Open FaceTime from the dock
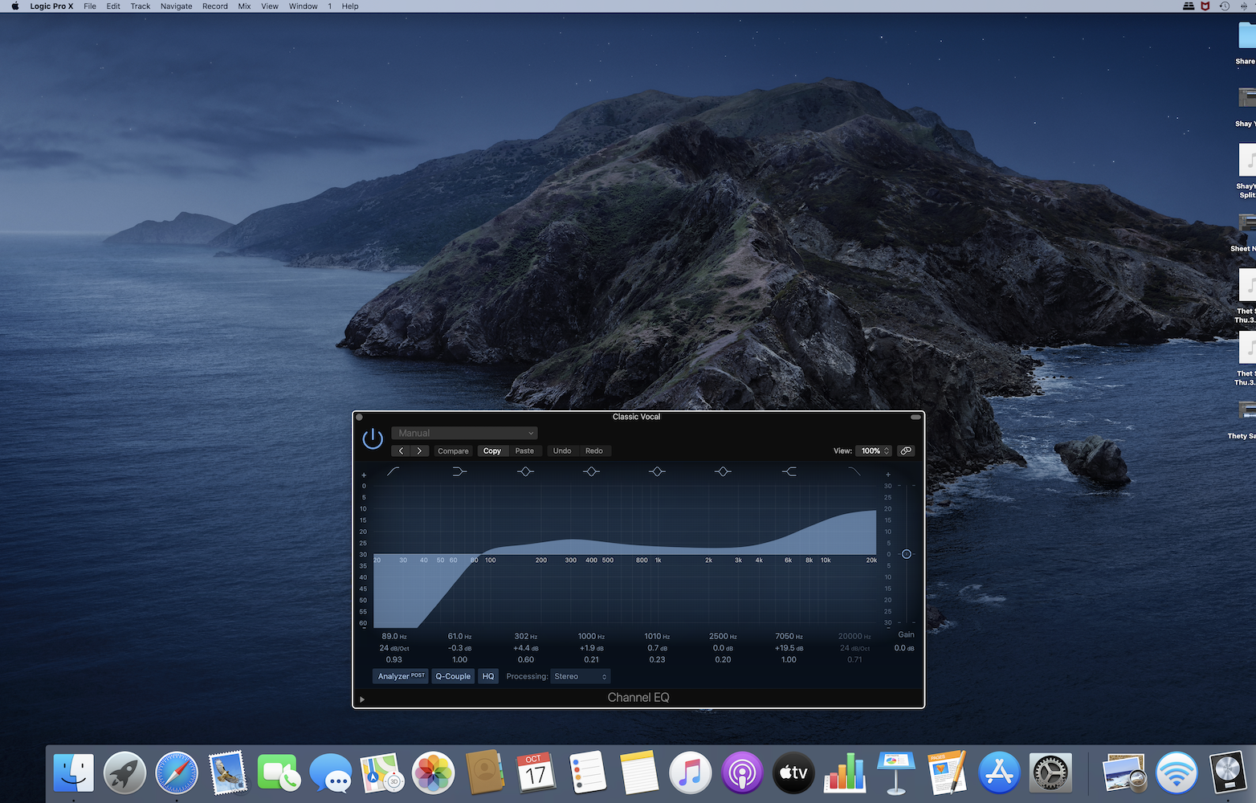The height and width of the screenshot is (803, 1256). 279,773
